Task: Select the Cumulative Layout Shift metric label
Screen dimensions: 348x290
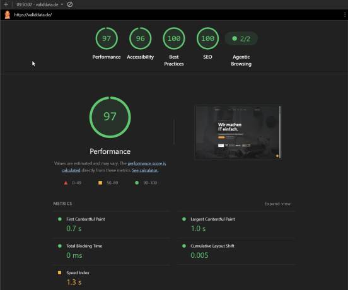Action: [212, 246]
